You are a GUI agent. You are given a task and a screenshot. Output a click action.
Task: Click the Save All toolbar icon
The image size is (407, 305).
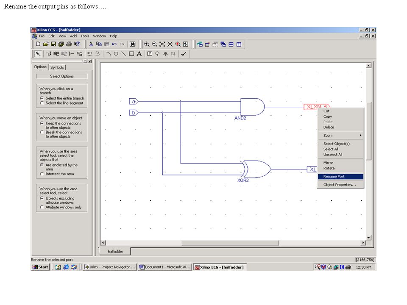pos(61,44)
